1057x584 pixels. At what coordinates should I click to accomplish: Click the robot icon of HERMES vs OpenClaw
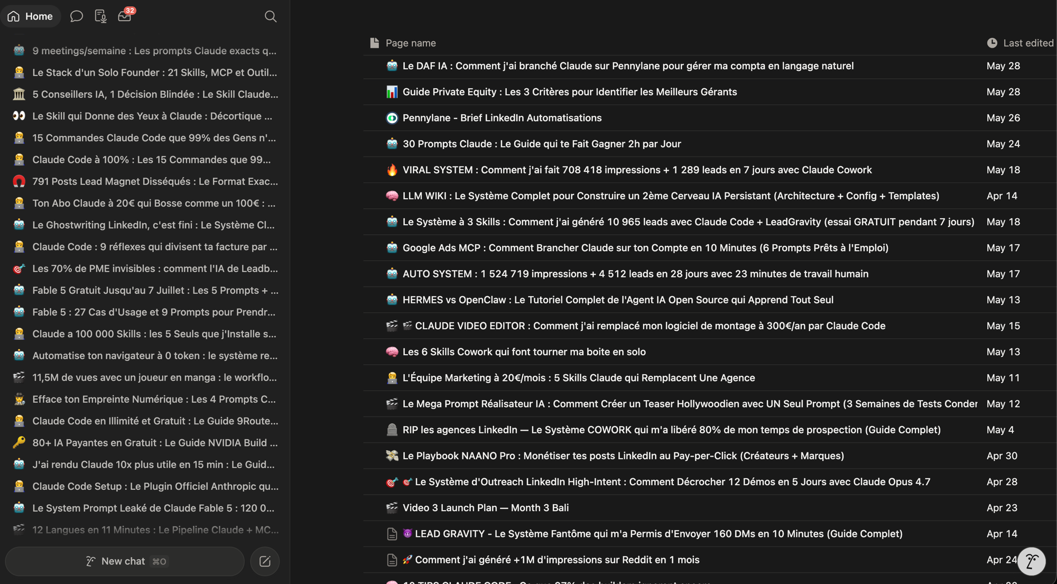click(392, 300)
